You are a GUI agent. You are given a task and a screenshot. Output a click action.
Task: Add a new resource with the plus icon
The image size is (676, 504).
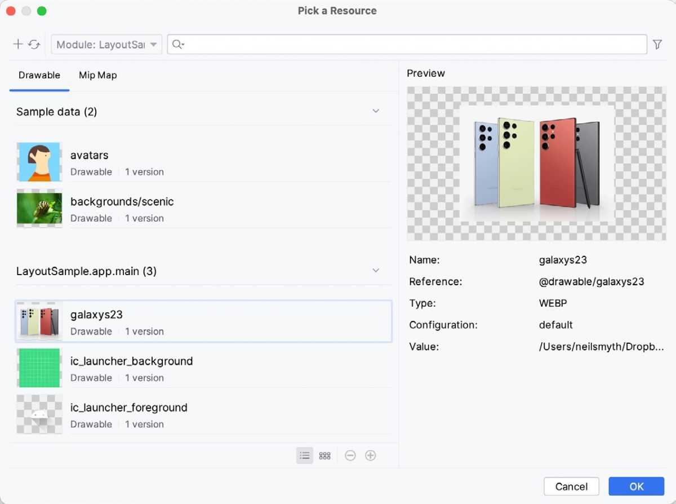tap(16, 44)
